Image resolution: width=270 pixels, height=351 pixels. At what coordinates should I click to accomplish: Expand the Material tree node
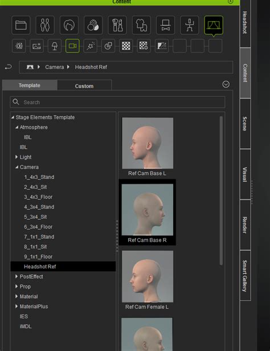coord(17,296)
